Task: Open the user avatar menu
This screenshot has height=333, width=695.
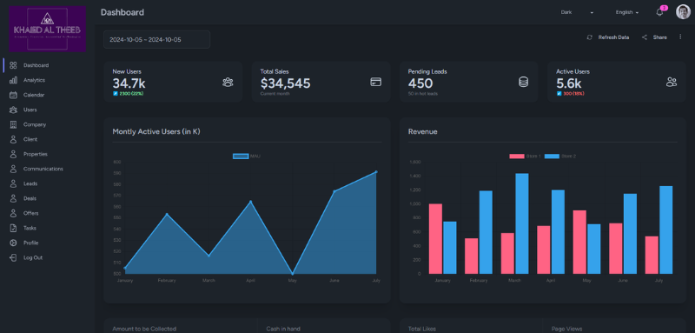Action: pyautogui.click(x=683, y=12)
